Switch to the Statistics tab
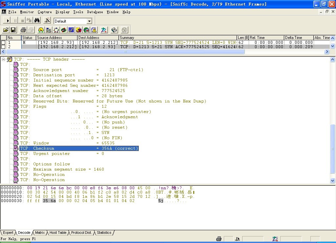Viewport: 336px width, 243px height. click(104, 233)
